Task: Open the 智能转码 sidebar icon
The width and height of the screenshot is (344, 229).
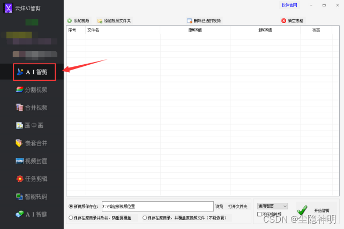Action: click(19, 196)
